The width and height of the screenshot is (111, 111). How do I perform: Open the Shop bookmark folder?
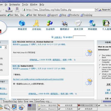(63, 15)
